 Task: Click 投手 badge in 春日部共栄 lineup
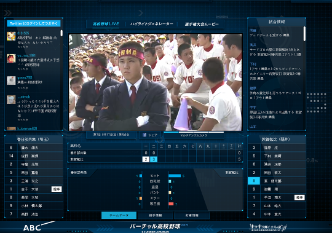pyautogui.click(x=57, y=189)
